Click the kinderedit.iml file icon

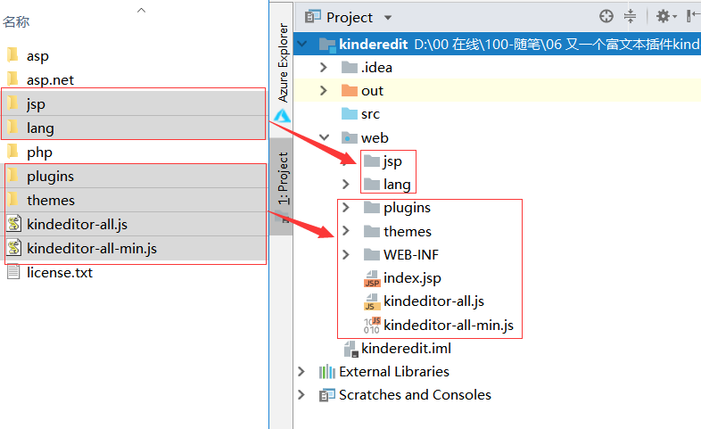coord(351,349)
